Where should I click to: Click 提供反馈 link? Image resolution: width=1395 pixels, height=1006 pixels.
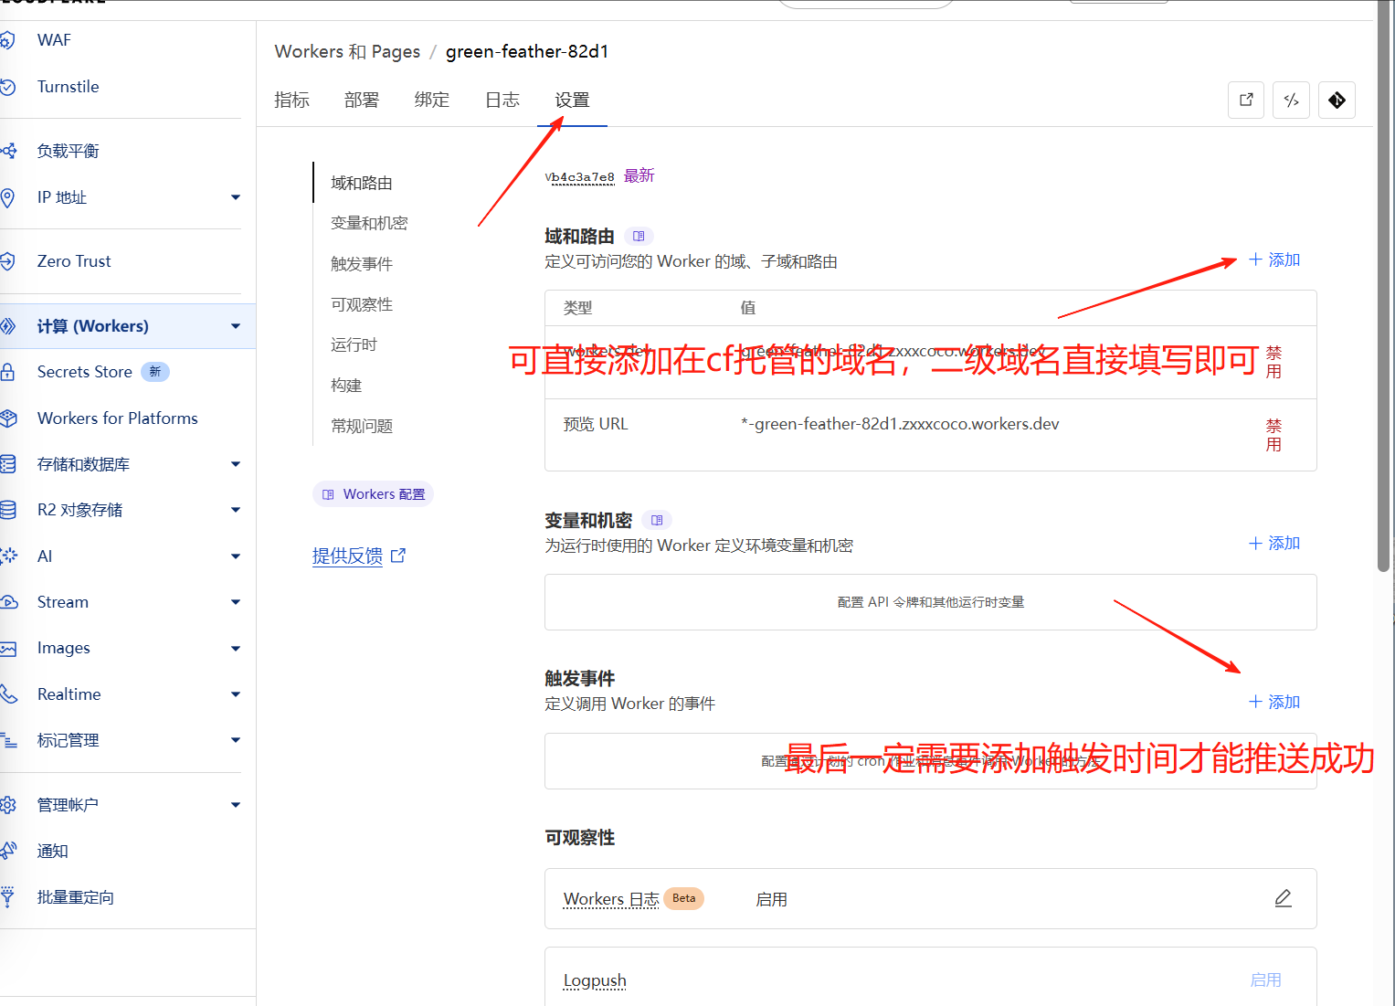click(359, 556)
